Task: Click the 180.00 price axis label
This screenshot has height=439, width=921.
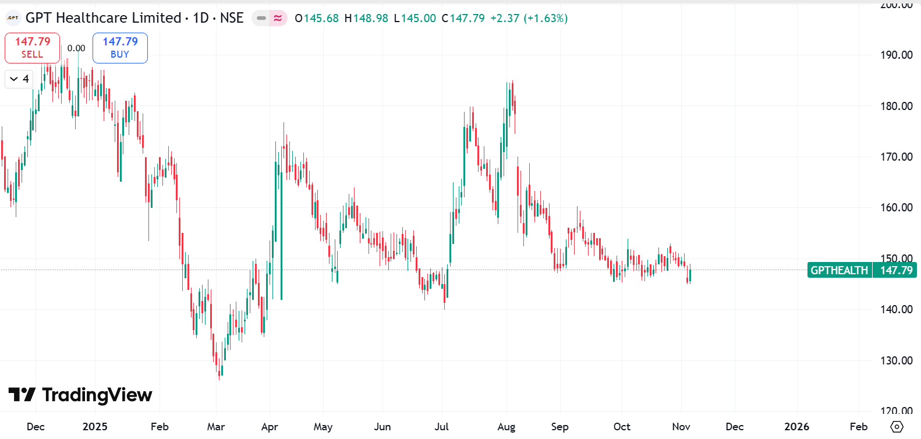Action: pos(896,106)
